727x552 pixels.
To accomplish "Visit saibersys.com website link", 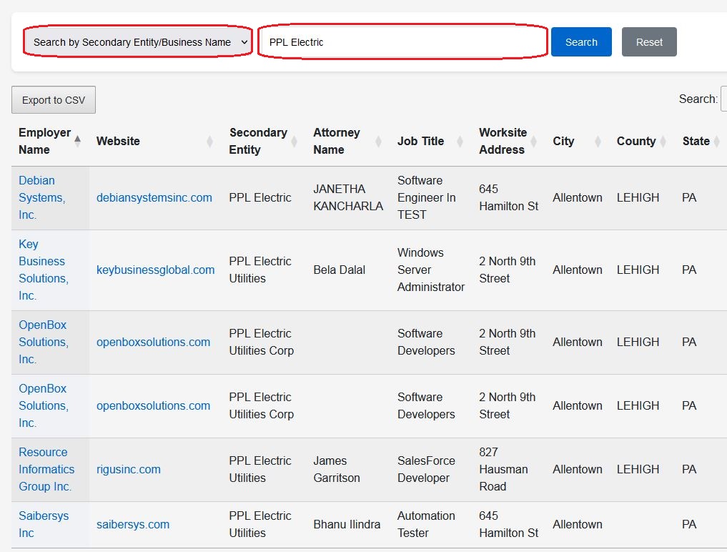I will point(132,524).
